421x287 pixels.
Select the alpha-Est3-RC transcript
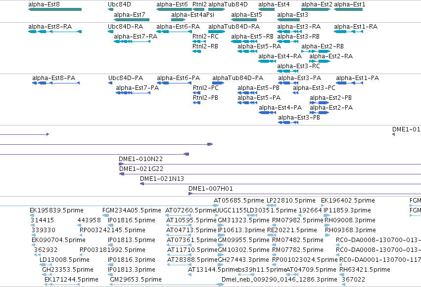(287, 71)
